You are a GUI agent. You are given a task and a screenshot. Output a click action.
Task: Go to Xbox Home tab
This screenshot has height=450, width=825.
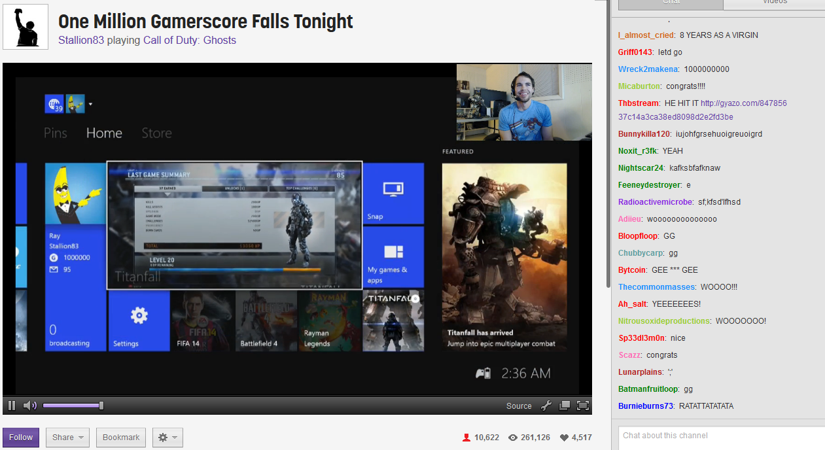[x=104, y=133]
